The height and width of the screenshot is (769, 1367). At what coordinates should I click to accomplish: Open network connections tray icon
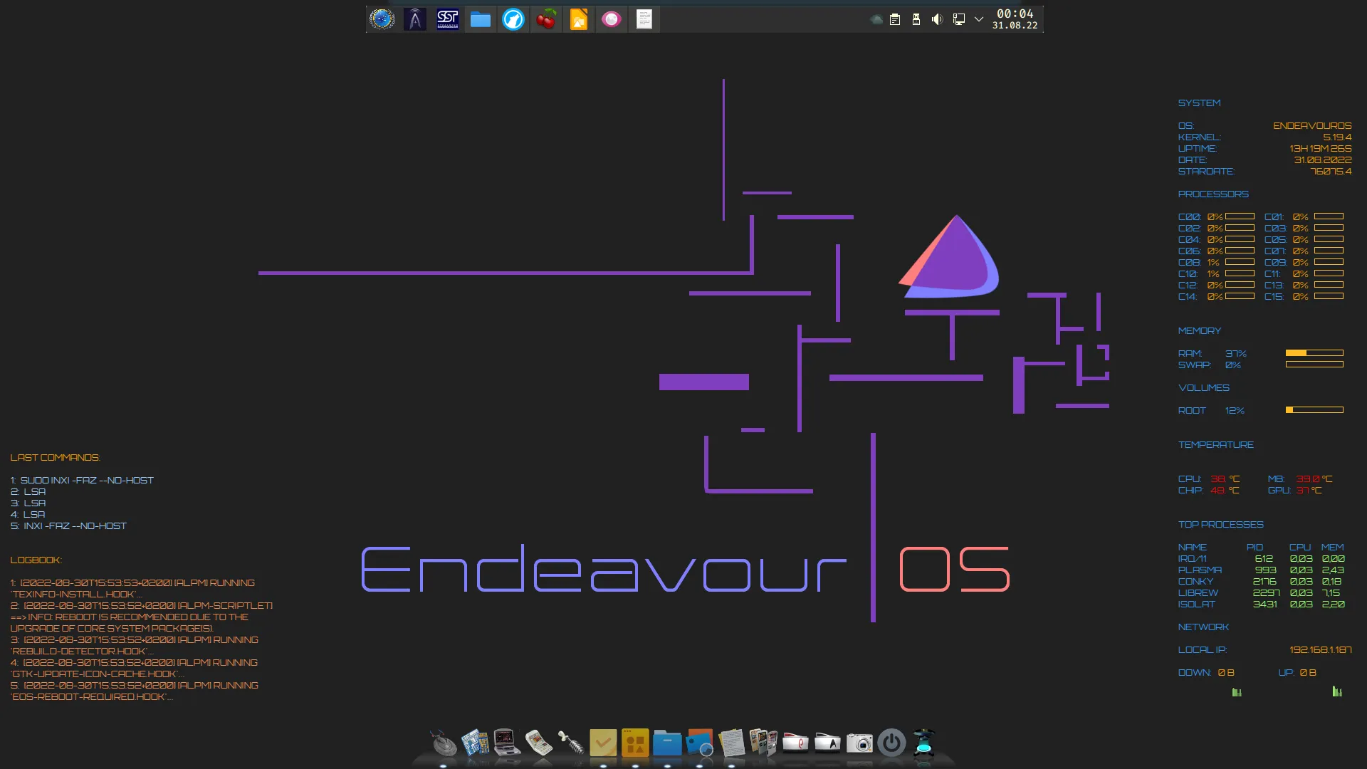[958, 19]
